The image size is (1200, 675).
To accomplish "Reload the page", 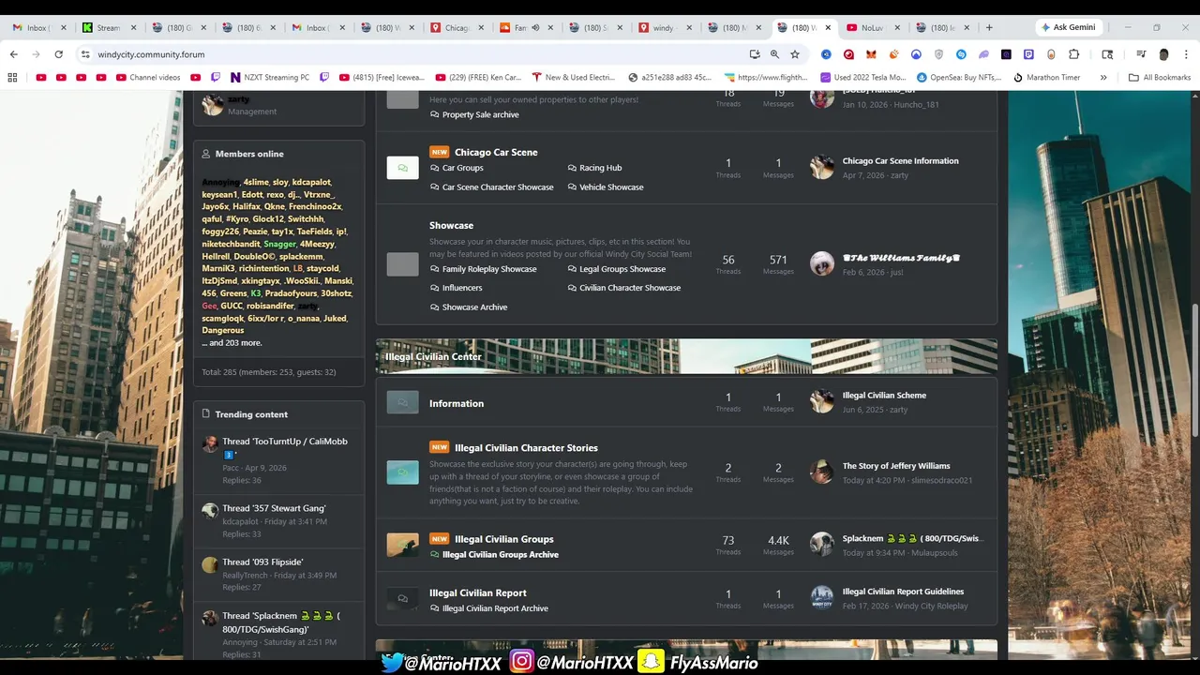I will pyautogui.click(x=58, y=54).
